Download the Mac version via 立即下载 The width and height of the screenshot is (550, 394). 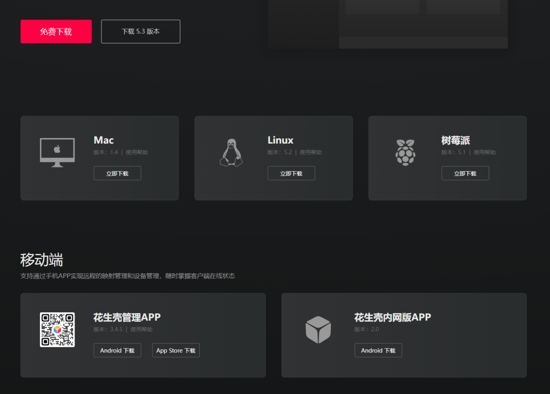[x=117, y=173]
